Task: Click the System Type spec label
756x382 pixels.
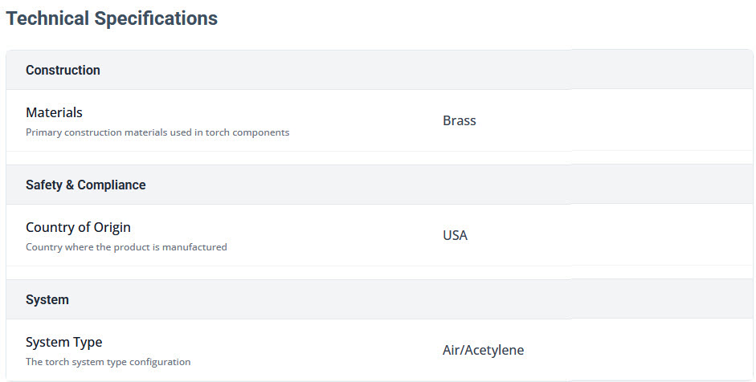Action: (63, 342)
